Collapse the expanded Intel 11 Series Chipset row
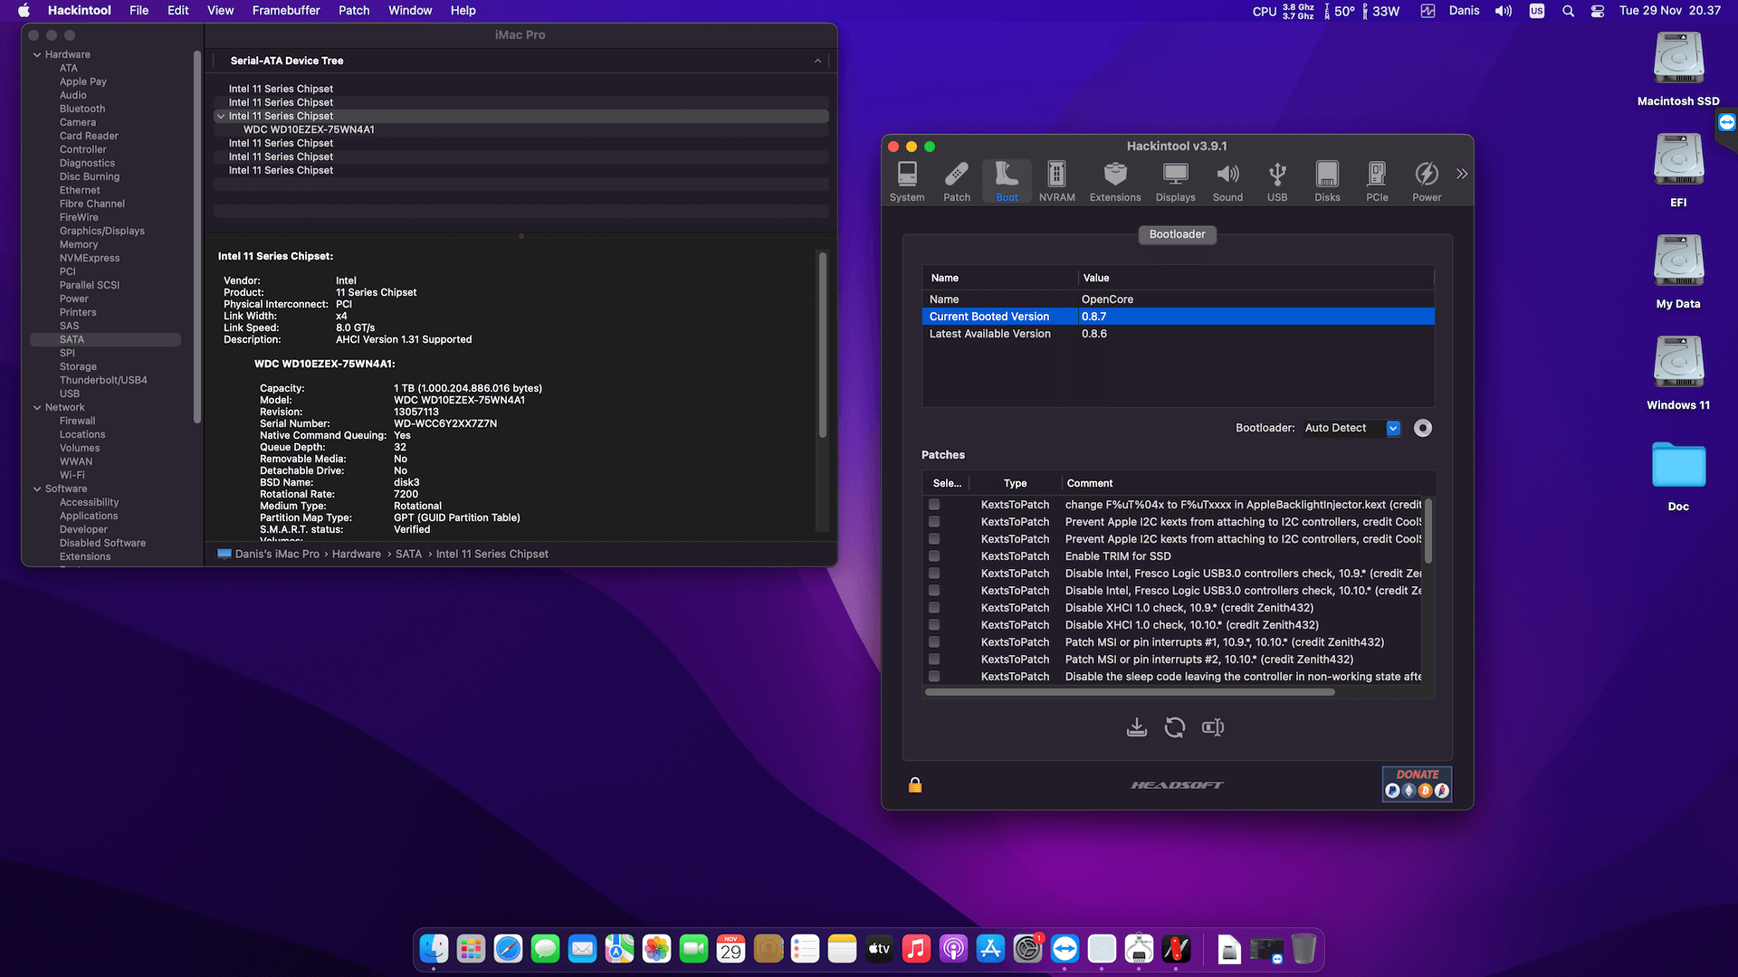 221,116
